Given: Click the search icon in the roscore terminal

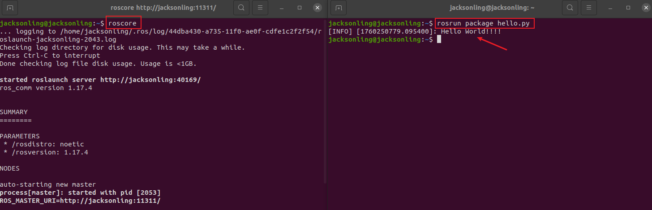Looking at the screenshot, I should 241,8.
